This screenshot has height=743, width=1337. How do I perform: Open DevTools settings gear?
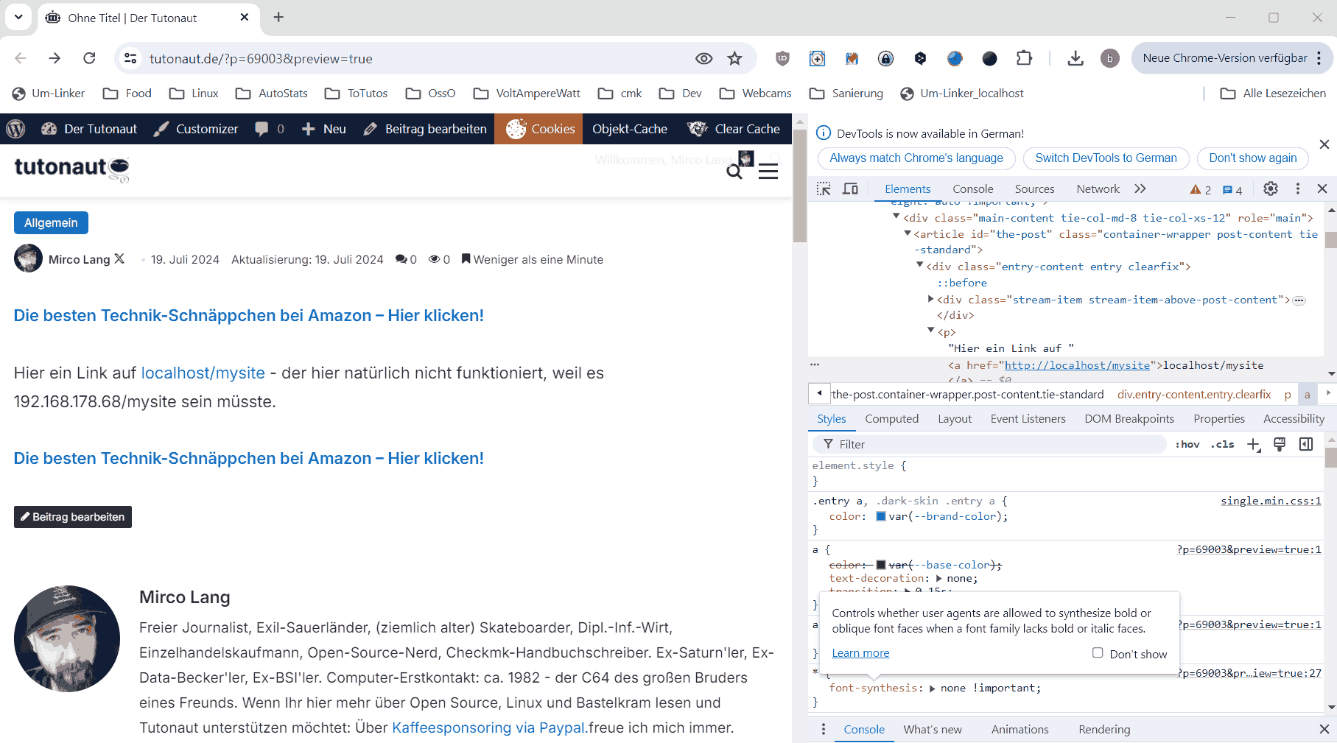(x=1271, y=189)
